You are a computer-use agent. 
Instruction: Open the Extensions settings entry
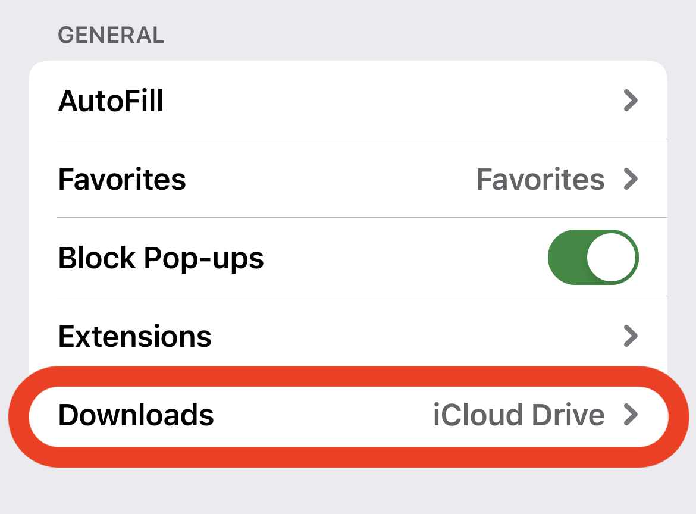pyautogui.click(x=135, y=336)
